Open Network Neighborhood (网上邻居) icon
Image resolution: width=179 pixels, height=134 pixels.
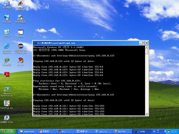point(7,19)
